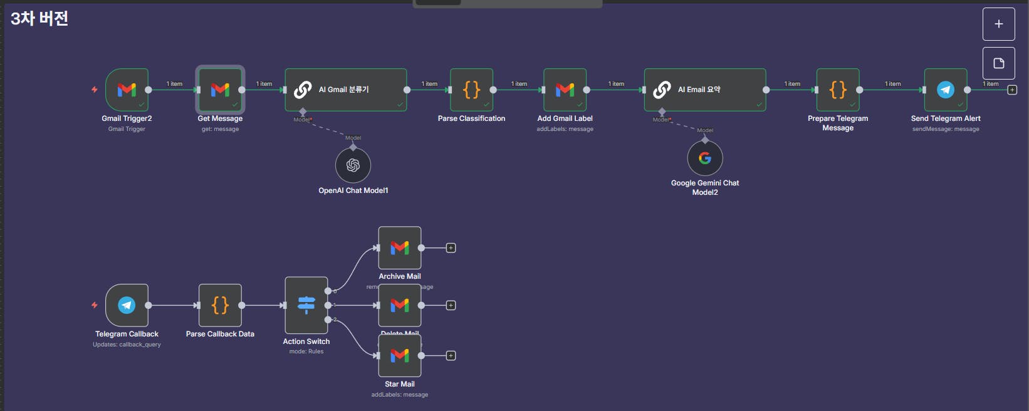Click the 'OpenAI Chat Model1' label

[353, 190]
